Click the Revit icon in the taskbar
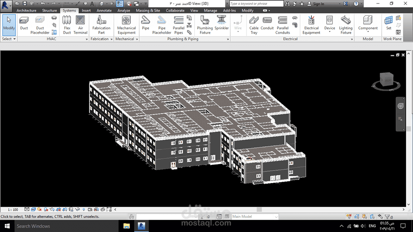 (142, 226)
